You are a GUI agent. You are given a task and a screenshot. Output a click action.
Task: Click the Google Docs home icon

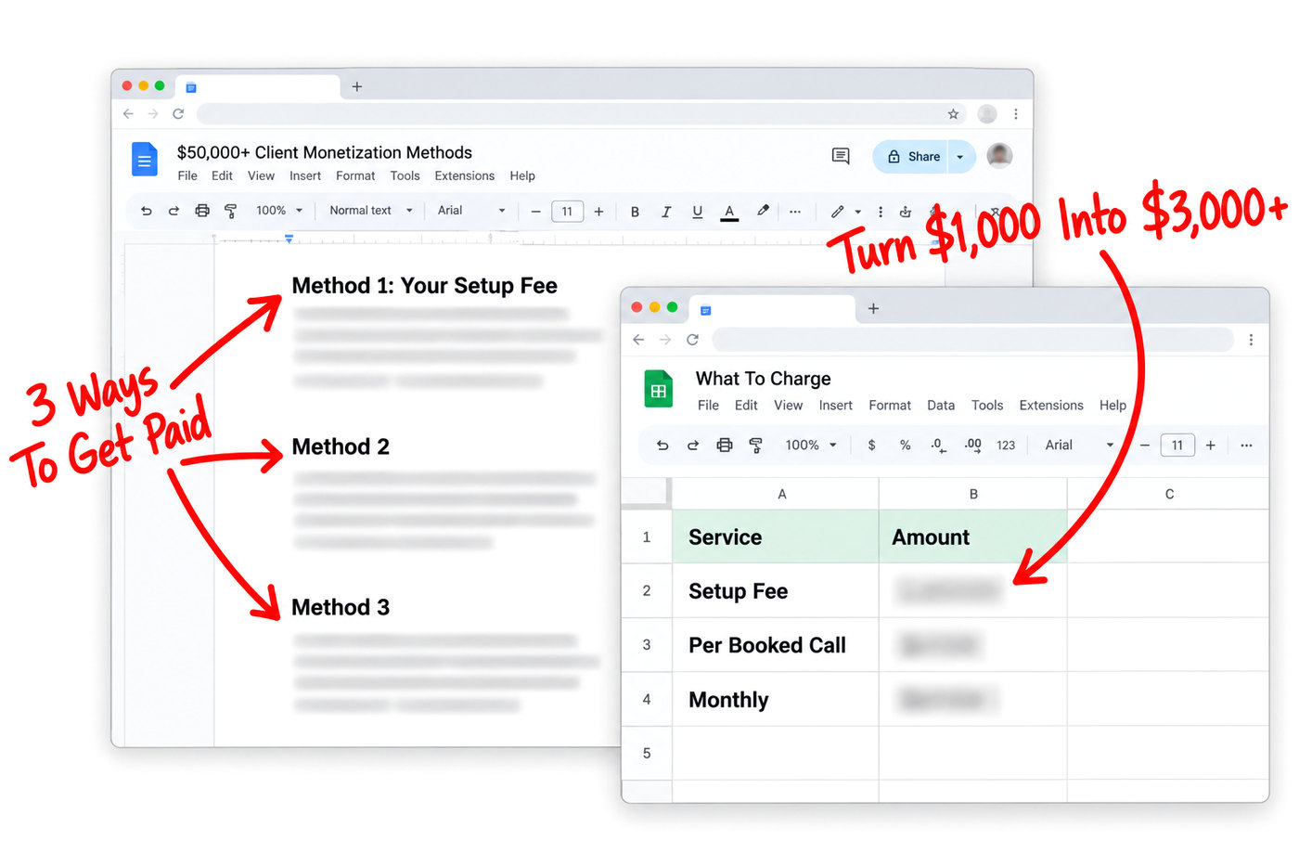(x=144, y=160)
